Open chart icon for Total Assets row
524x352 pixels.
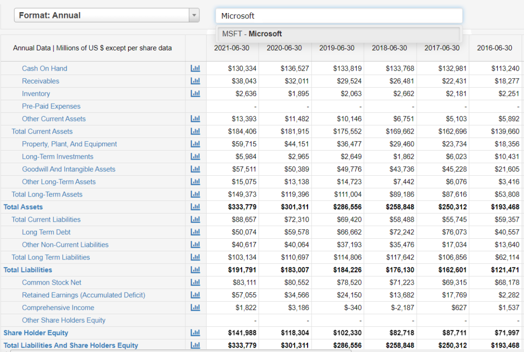click(x=195, y=207)
